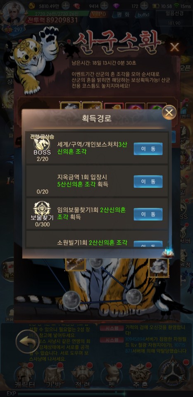Click 이동 button for 지옥금역 entry row

(148, 182)
